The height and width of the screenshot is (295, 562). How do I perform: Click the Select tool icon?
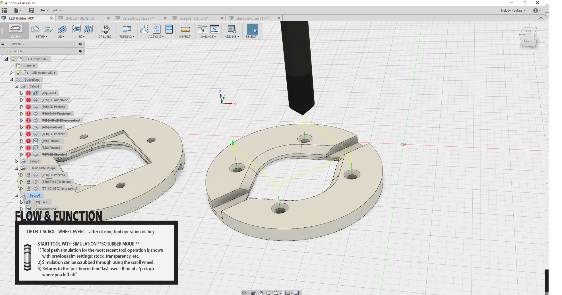pos(251,30)
